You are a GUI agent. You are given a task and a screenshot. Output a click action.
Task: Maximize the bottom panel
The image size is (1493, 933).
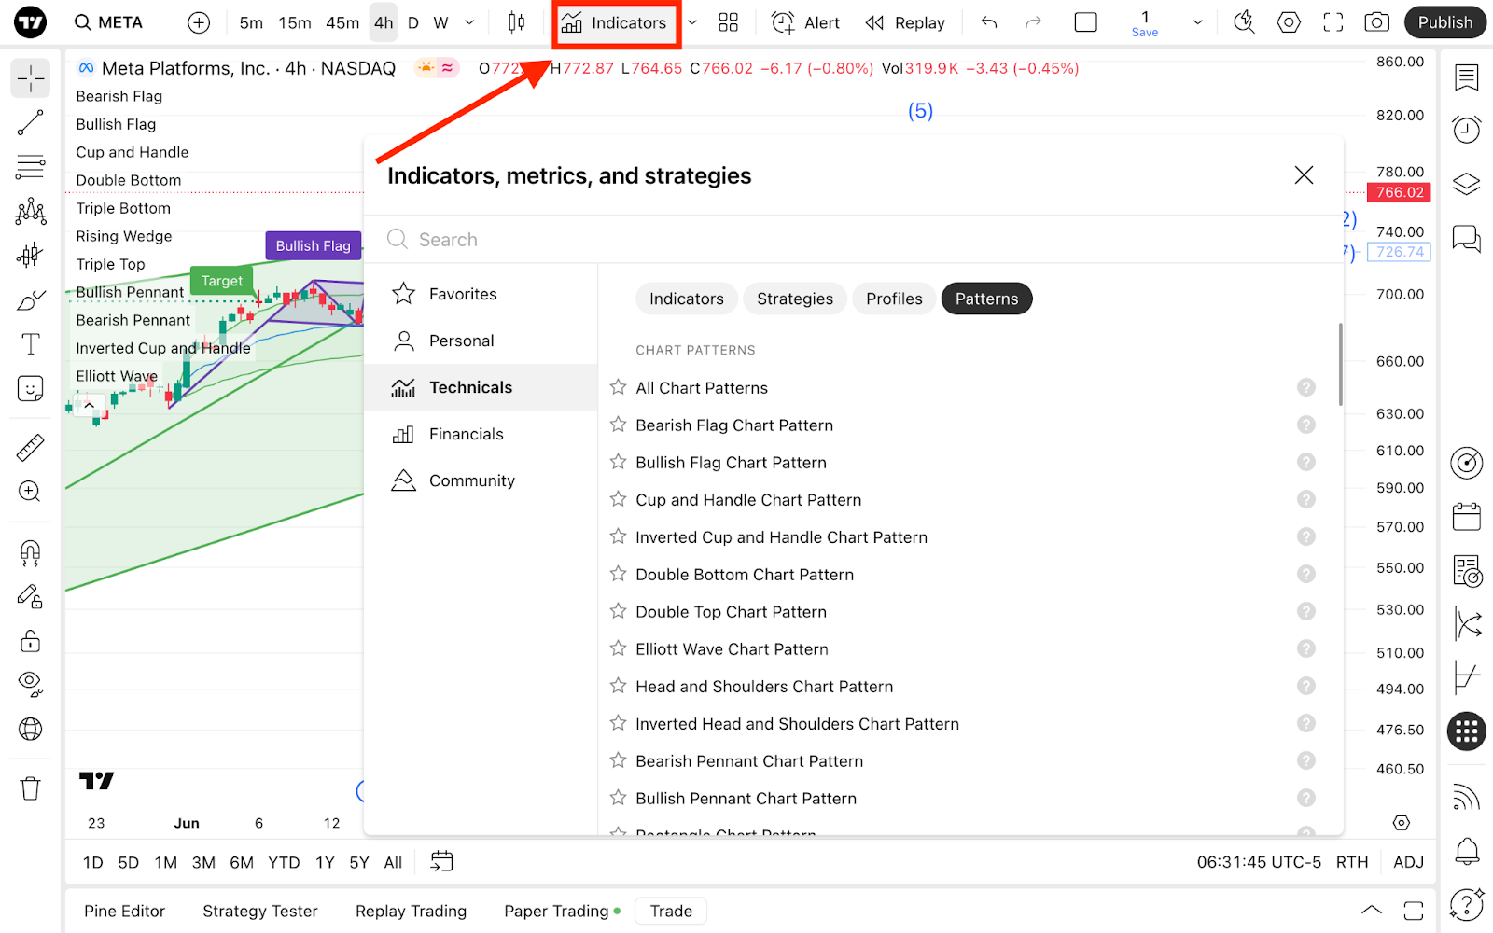pos(1414,910)
